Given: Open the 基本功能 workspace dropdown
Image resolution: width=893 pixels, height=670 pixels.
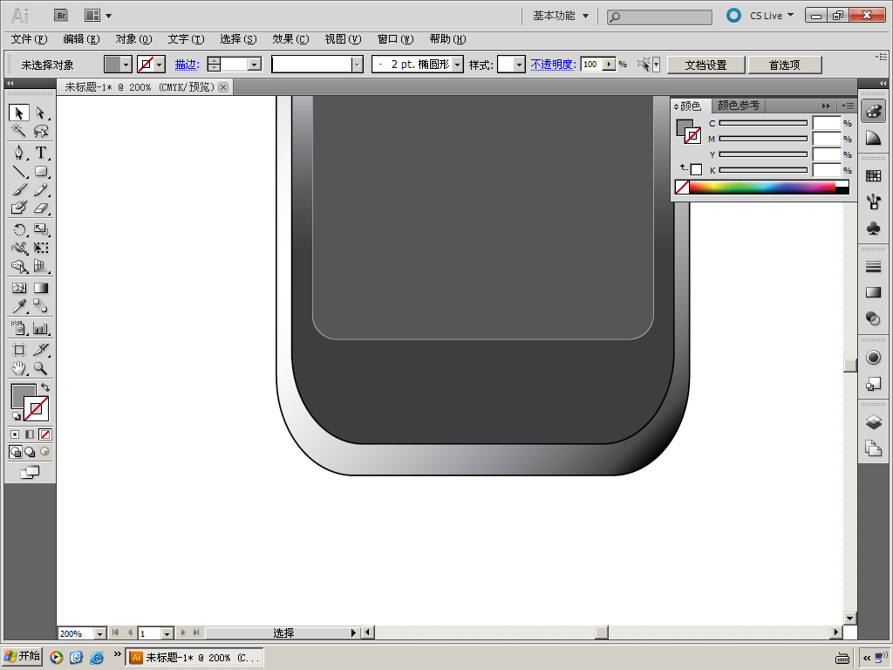Looking at the screenshot, I should point(561,16).
